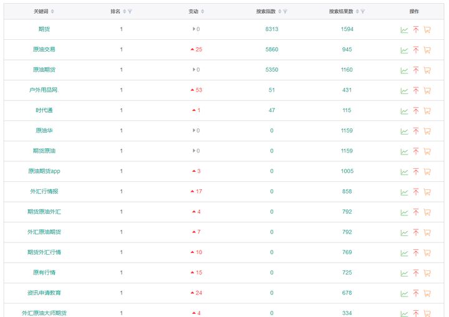Sort table by 搜索指数 column
The image size is (449, 317).
click(x=280, y=11)
